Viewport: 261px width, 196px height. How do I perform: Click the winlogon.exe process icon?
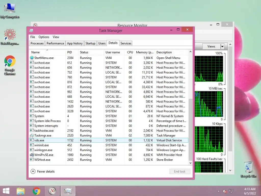[32, 150]
